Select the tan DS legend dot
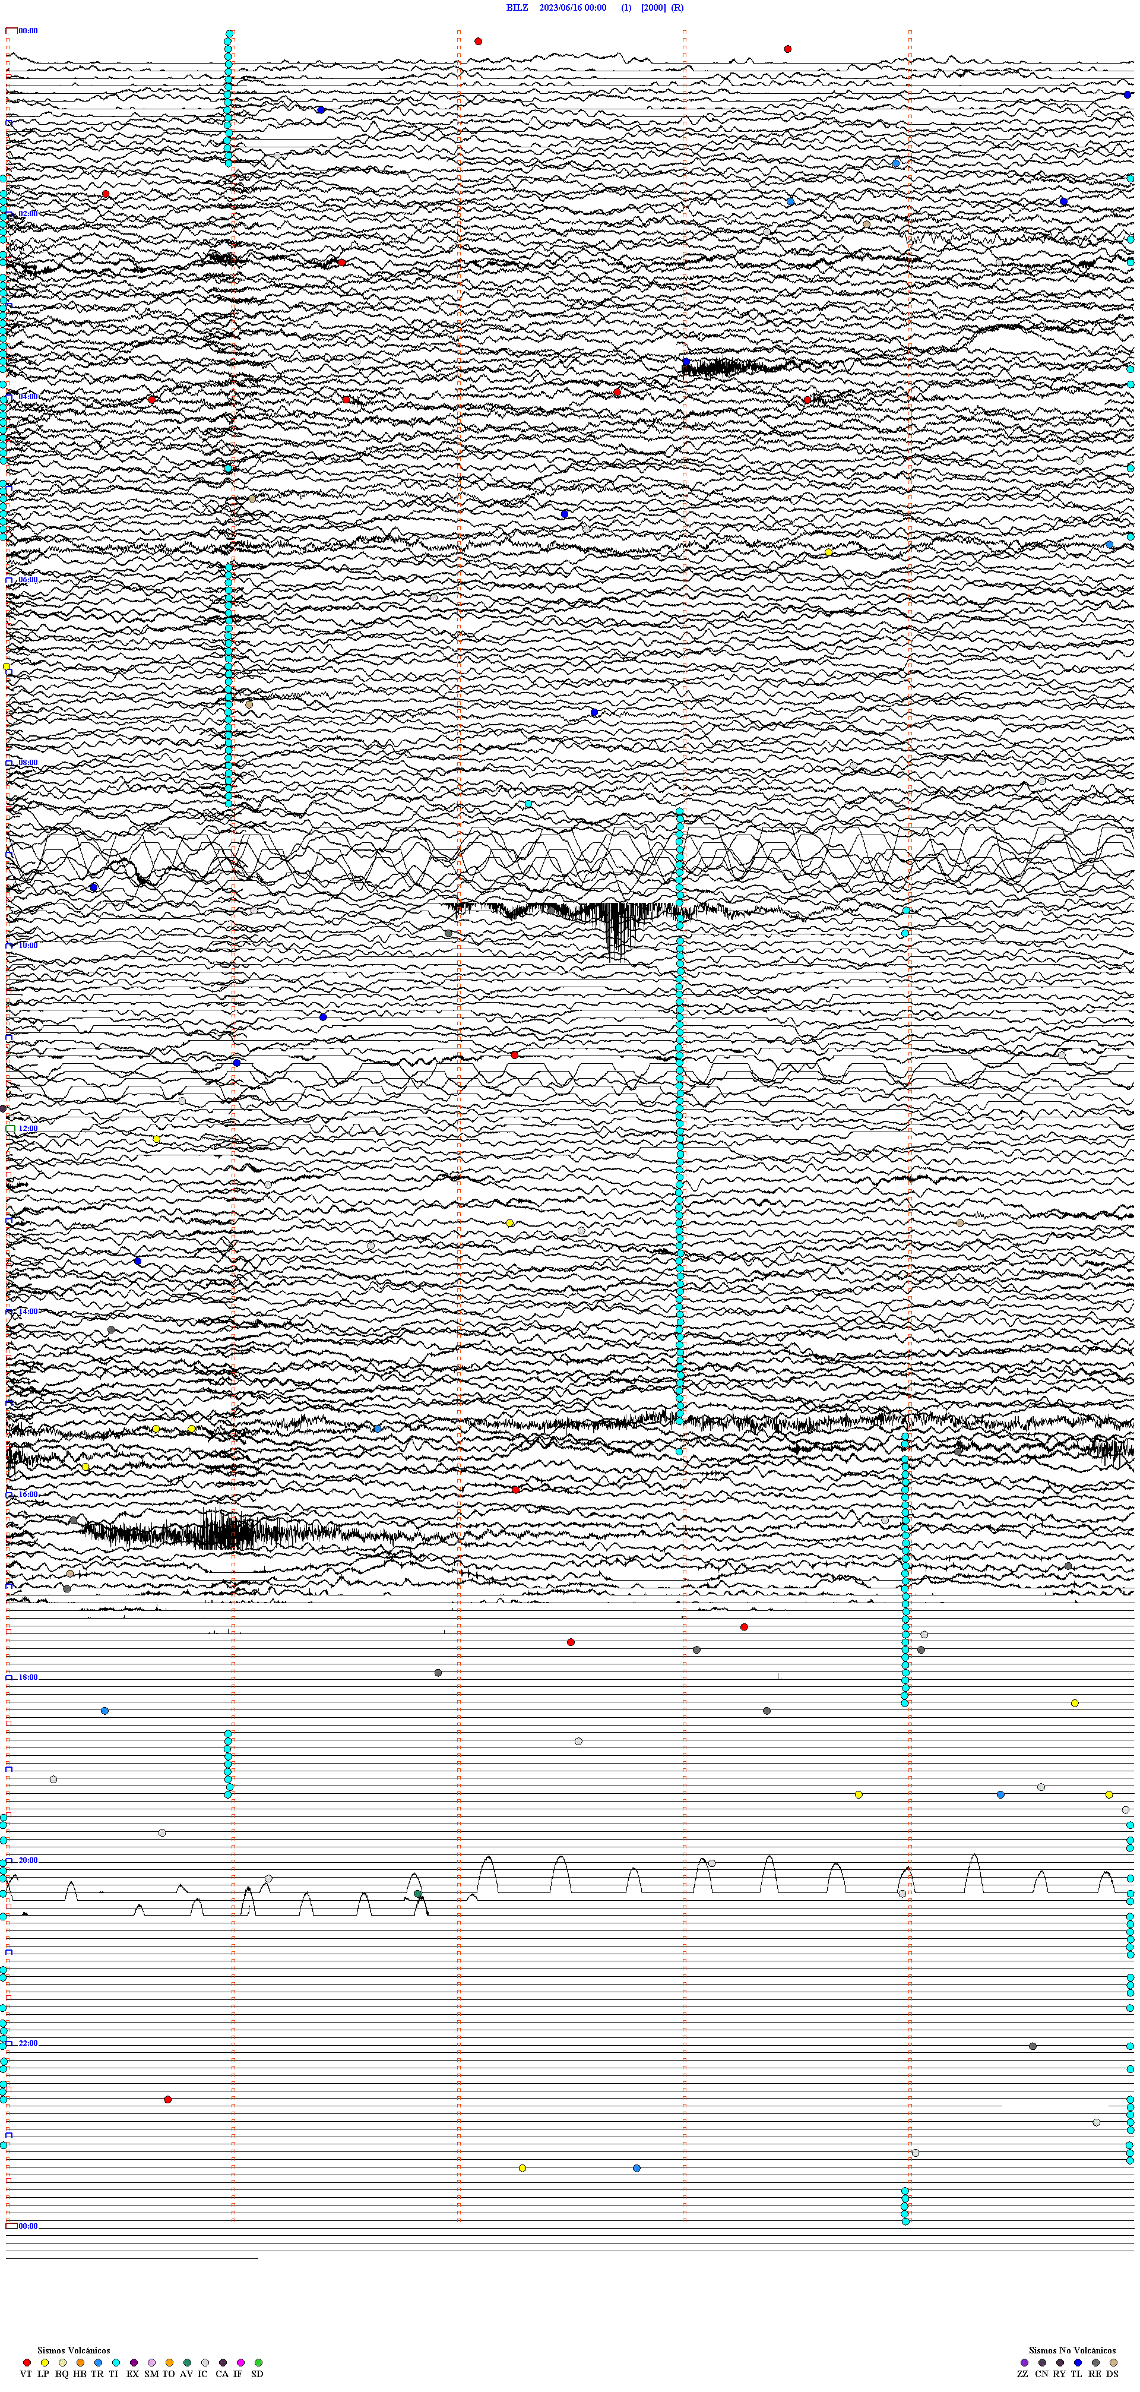The height and width of the screenshot is (2392, 1140). tap(1114, 2362)
